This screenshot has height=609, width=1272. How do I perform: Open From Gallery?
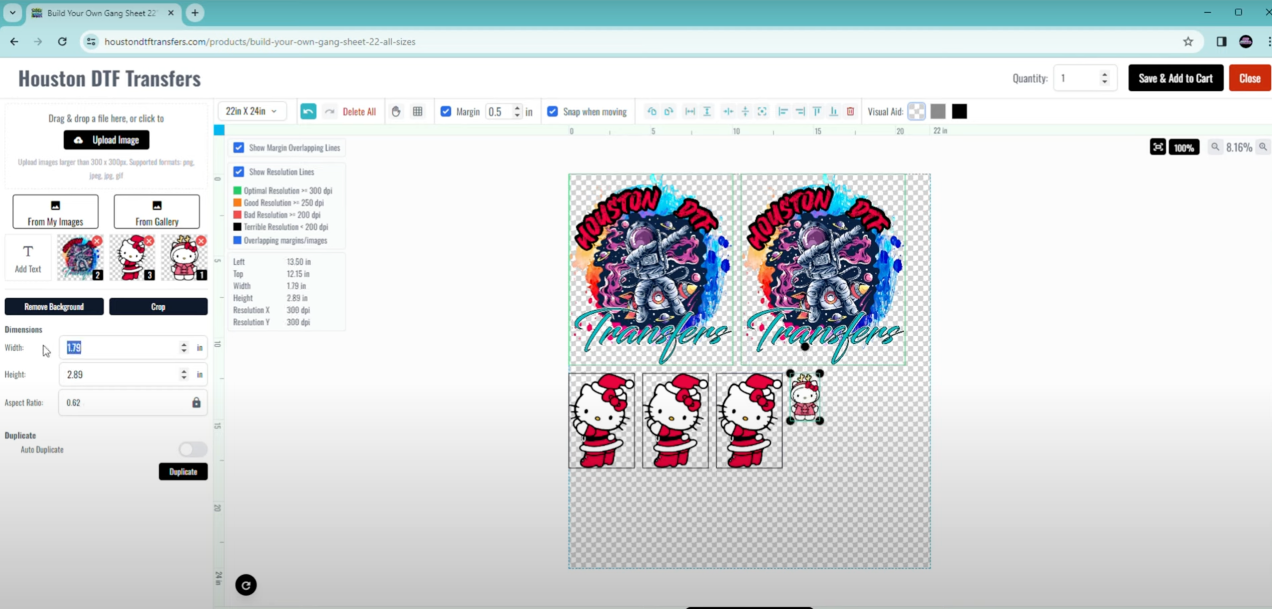(x=157, y=212)
